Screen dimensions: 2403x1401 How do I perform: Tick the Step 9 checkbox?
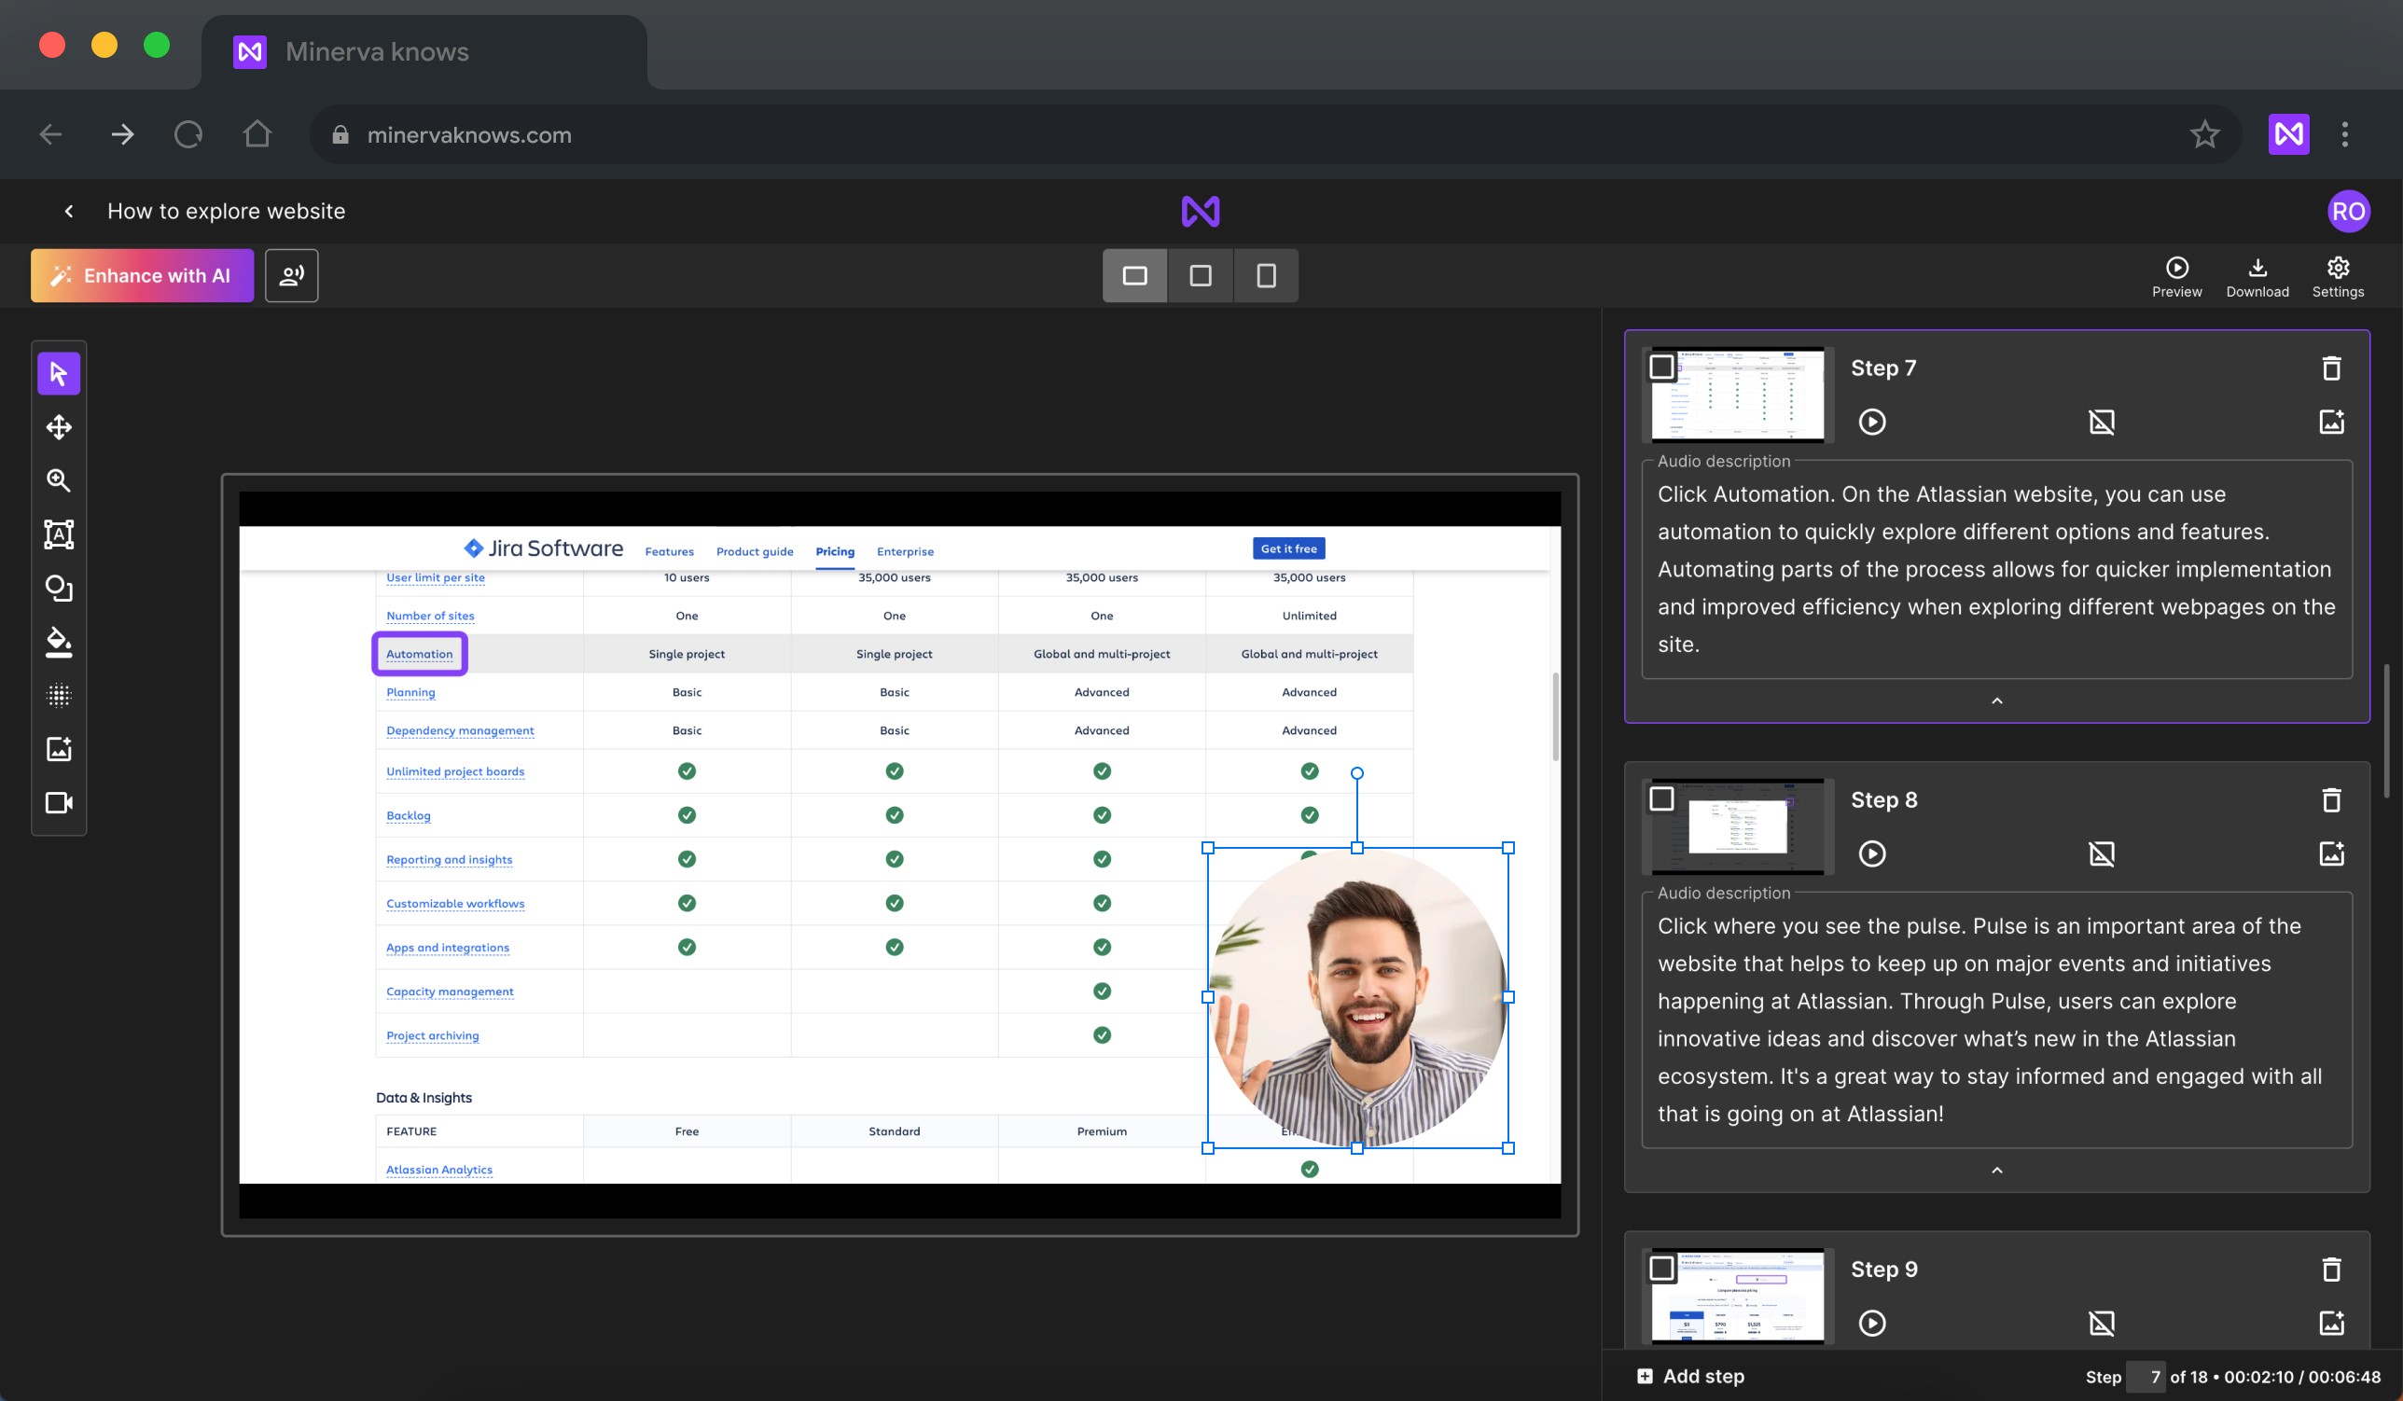coord(1661,1269)
